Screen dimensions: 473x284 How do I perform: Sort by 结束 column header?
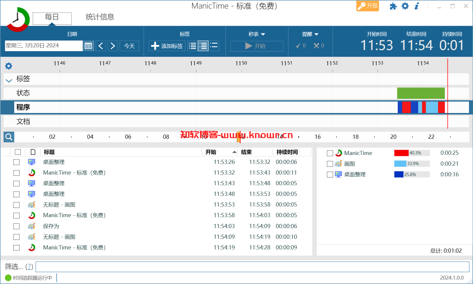246,152
